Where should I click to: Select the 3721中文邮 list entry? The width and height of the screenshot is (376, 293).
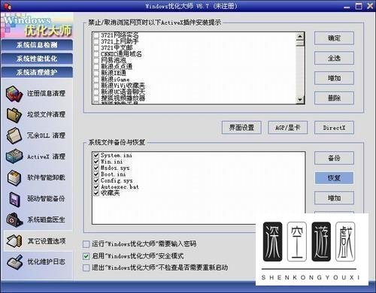tap(117, 47)
